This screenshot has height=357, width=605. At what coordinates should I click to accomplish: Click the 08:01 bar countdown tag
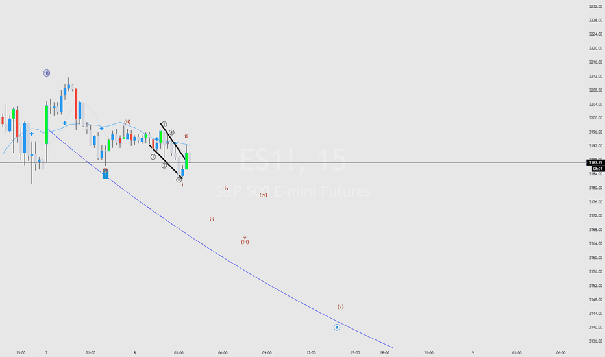pos(598,169)
